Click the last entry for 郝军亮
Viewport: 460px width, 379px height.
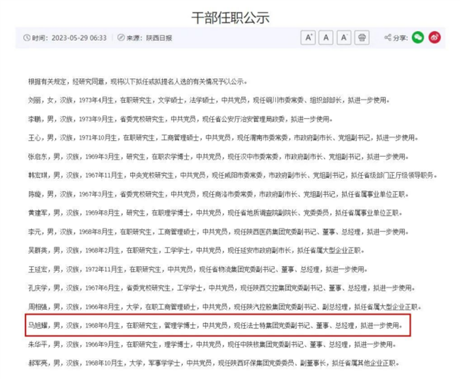pos(214,363)
